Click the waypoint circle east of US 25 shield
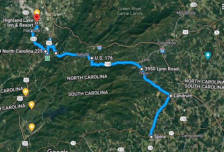 pos(56,53)
